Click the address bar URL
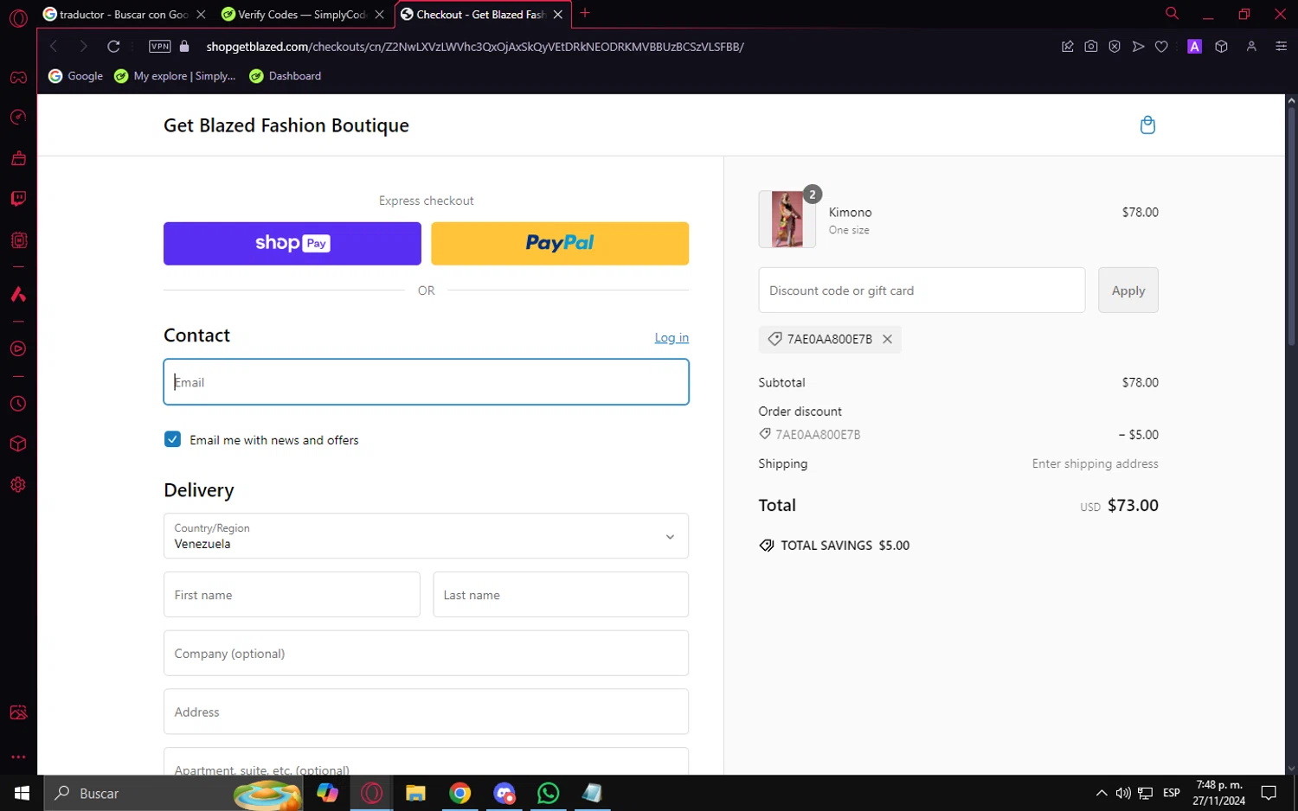The image size is (1298, 811). (475, 47)
